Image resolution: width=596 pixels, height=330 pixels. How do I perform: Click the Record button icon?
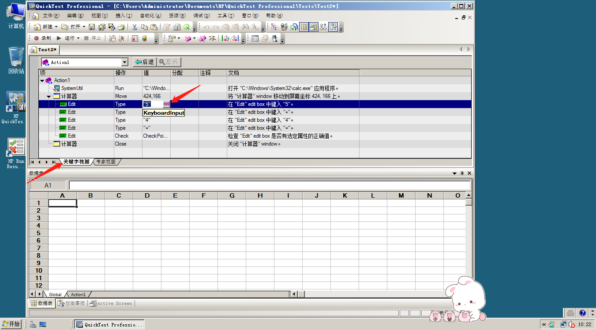(36, 38)
